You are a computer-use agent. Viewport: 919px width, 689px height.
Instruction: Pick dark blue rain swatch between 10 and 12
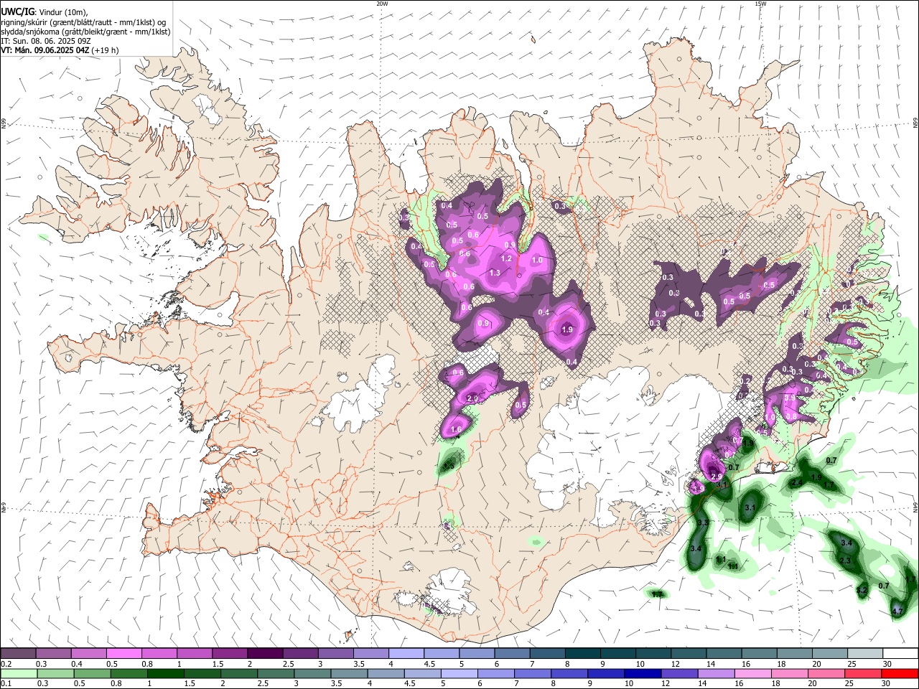pyautogui.click(x=643, y=673)
